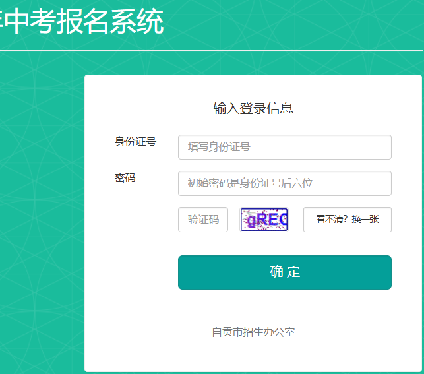The image size is (424, 374).
Task: Click the 身份证号 field label
Action: pos(135,141)
